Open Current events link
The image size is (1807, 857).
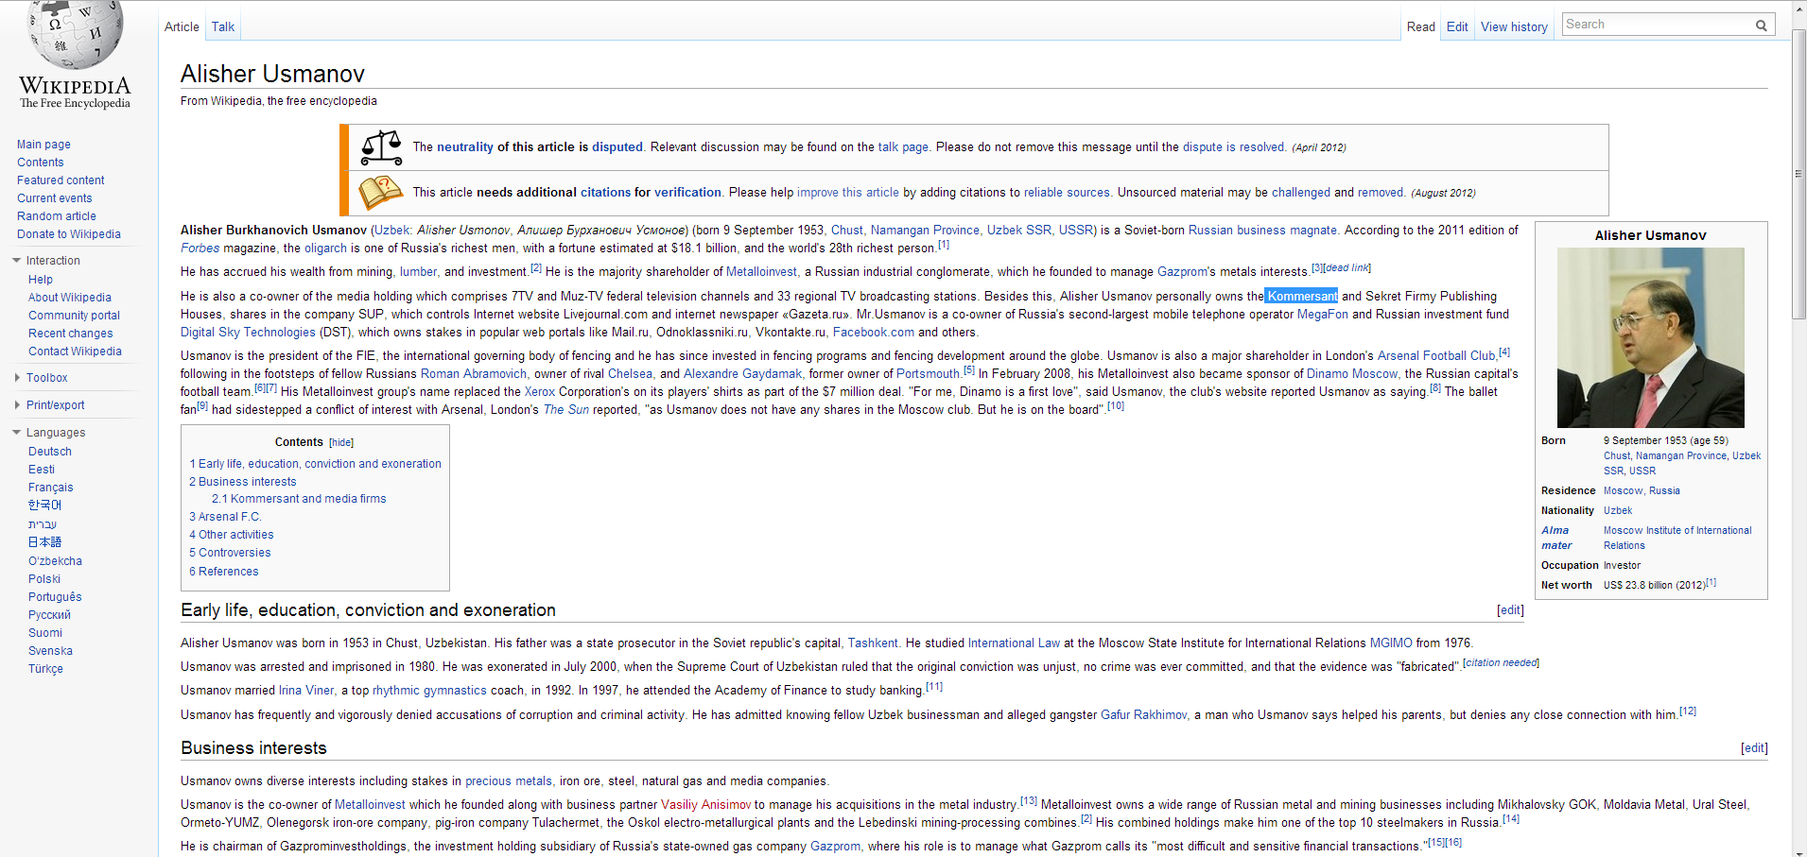click(54, 198)
